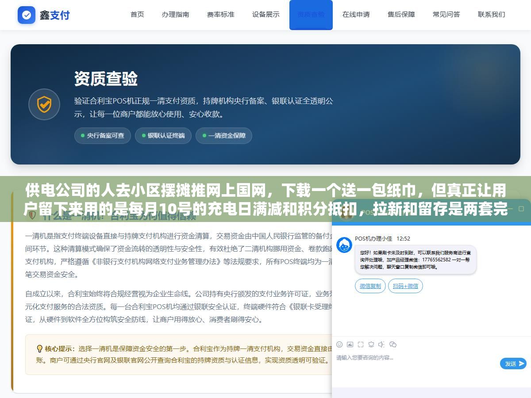Image resolution: width=531 pixels, height=398 pixels.
Task: Click the paragraph starting 自成立以来
Action: pos(178,306)
